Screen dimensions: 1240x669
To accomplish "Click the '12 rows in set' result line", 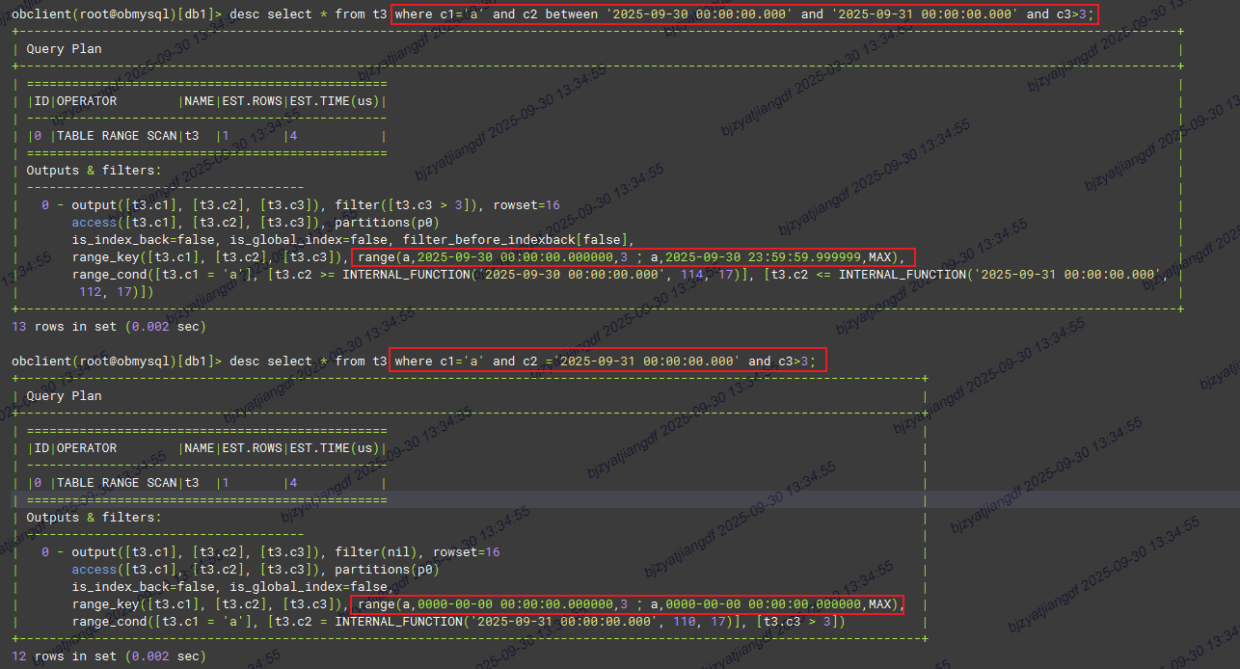I will pos(109,656).
